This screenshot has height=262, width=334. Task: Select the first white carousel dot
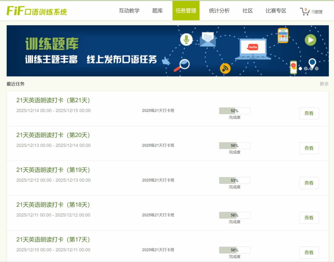click(300, 69)
